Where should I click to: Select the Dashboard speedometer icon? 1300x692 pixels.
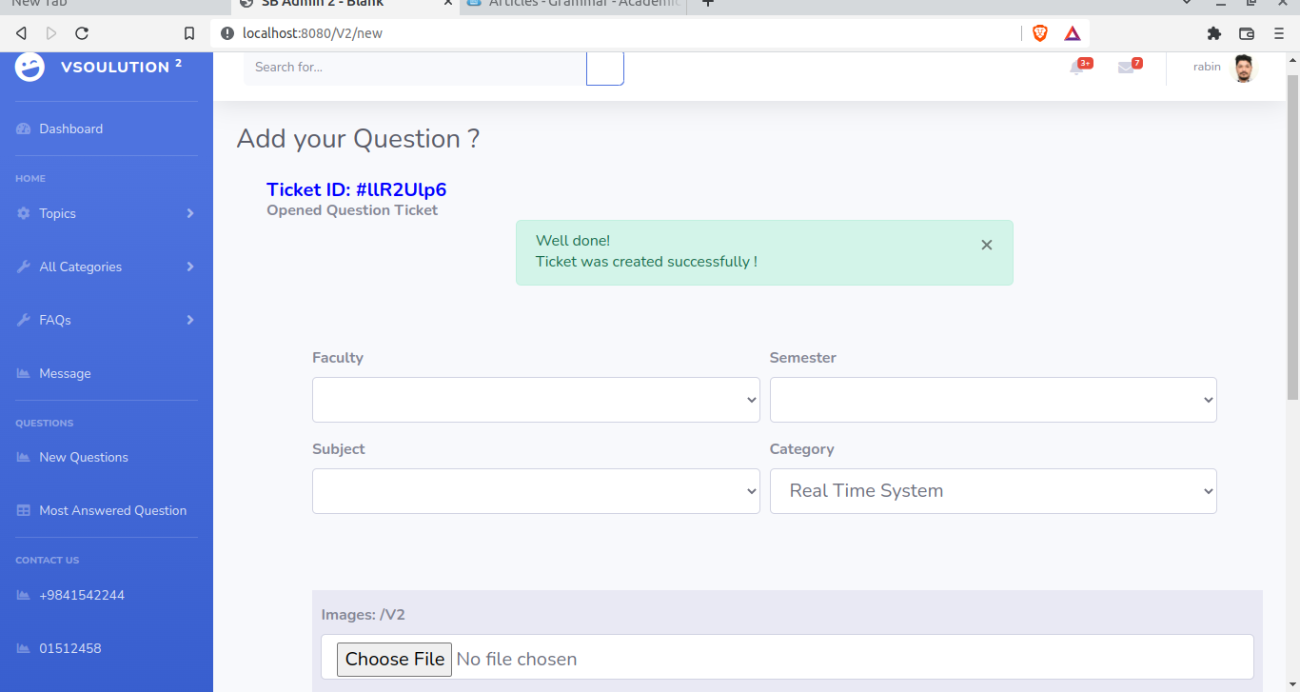(x=21, y=129)
